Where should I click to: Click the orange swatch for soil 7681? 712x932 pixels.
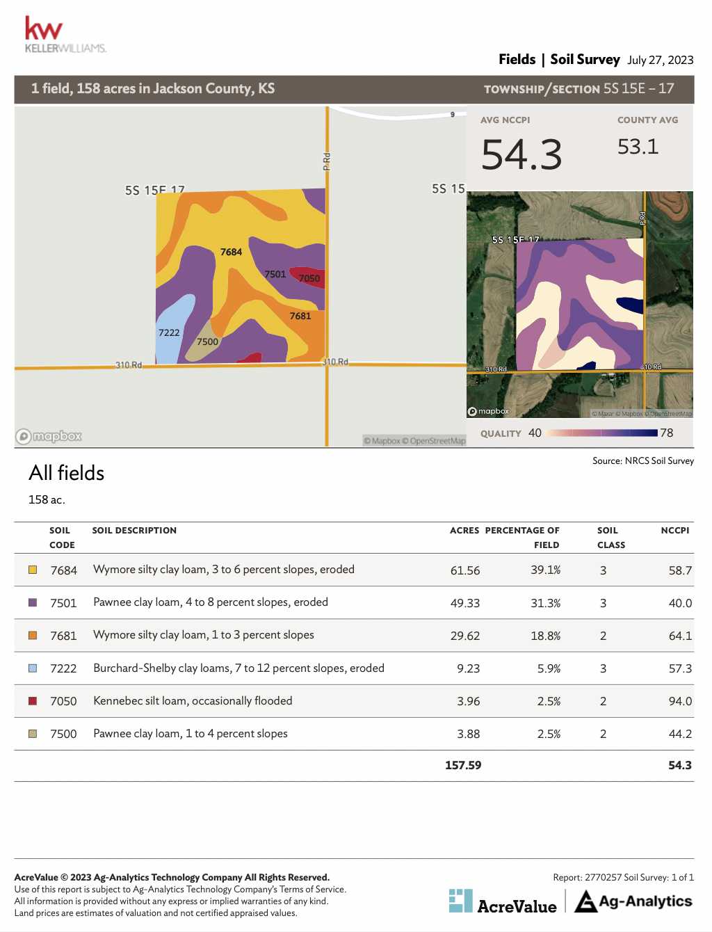[33, 635]
